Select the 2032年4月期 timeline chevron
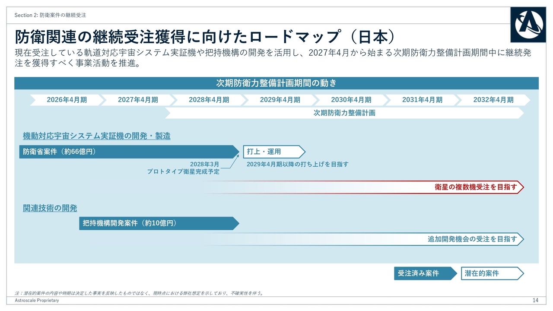The image size is (553, 311). point(493,100)
